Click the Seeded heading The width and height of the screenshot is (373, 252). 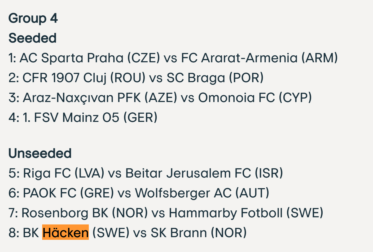click(32, 38)
